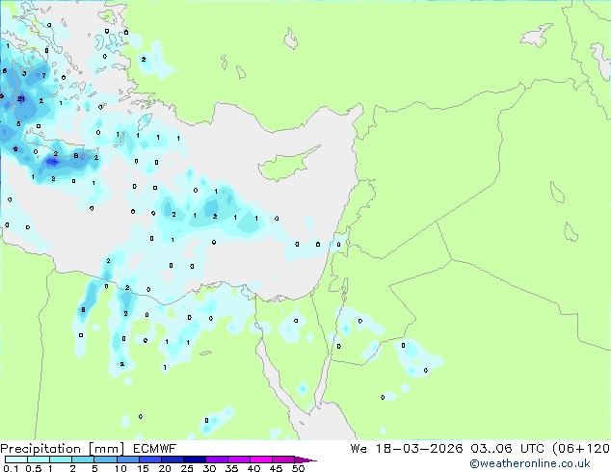Click the "Precipitation [mm]" title text

(x=63, y=449)
